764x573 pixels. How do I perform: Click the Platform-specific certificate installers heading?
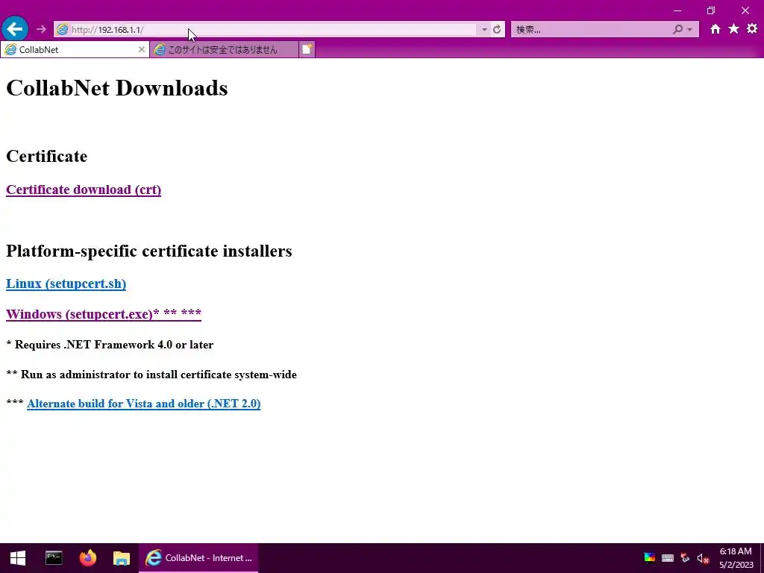click(x=149, y=251)
